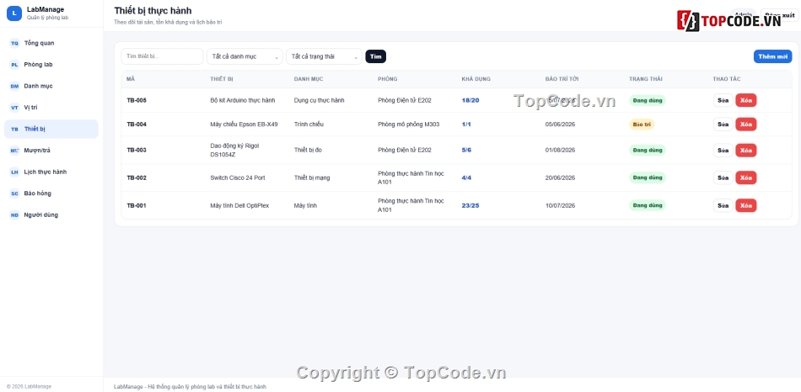This screenshot has width=801, height=392.
Task: Click the TB-001 code cell
Action: tap(137, 205)
